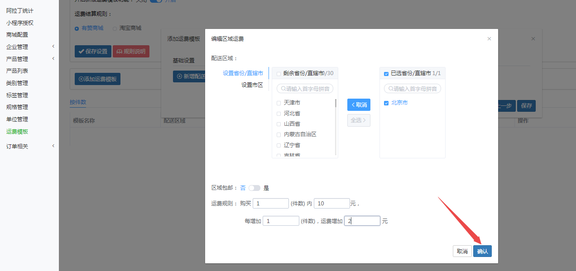Switch to 设置市区 tab
Viewport: 576px width, 271px height.
tap(252, 85)
